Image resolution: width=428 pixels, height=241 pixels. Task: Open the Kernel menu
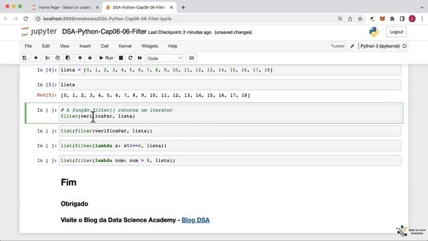[125, 46]
